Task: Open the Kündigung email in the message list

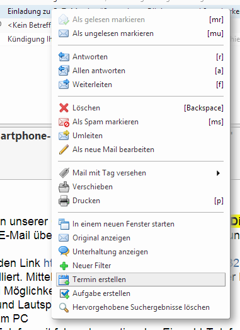Action: point(30,39)
